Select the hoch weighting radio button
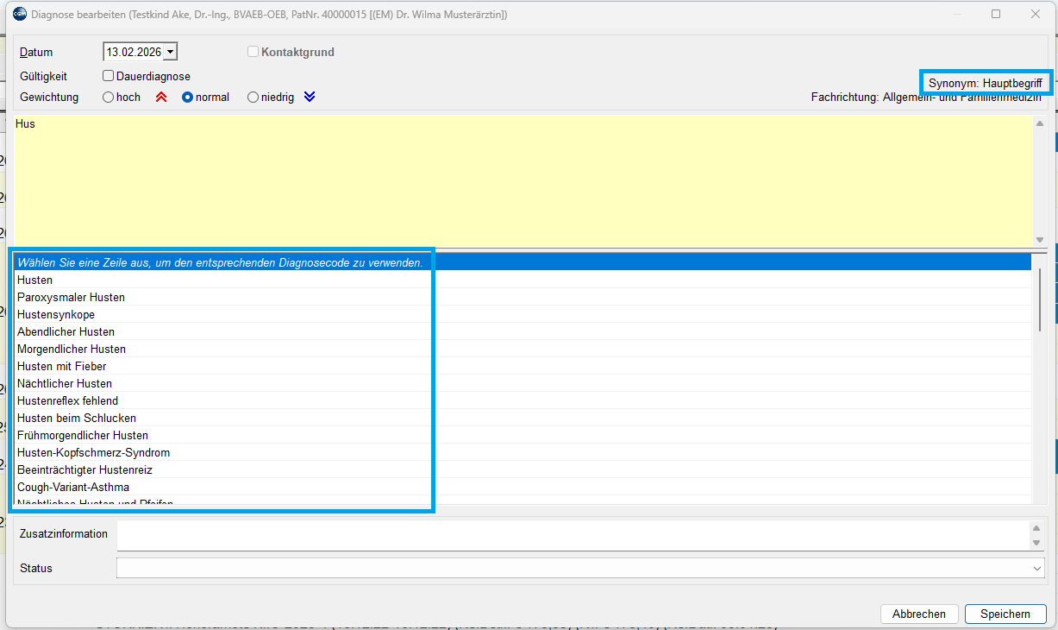The image size is (1058, 630). [109, 98]
